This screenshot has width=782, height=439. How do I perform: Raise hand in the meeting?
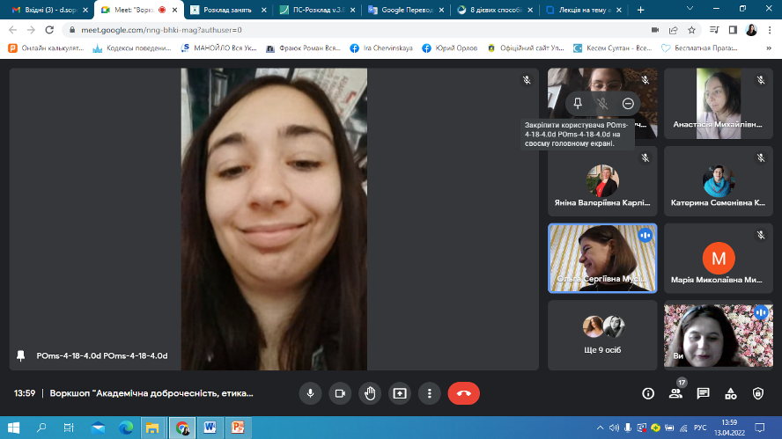click(x=370, y=393)
